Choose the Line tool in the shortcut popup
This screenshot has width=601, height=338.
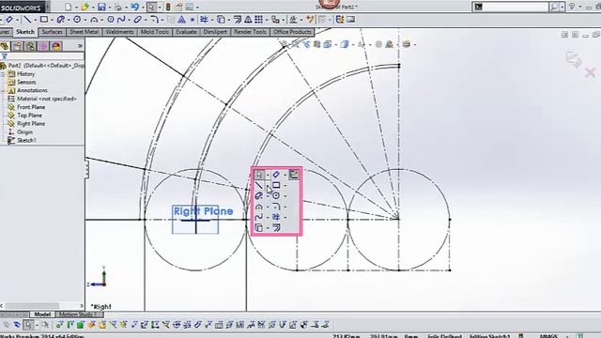tap(259, 186)
